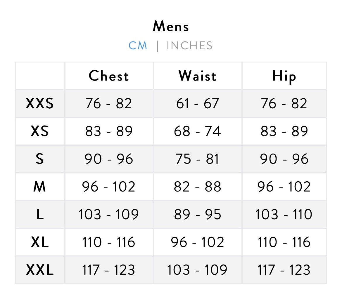Choose the XXS size row label
This screenshot has height=308, width=342.
tap(40, 103)
